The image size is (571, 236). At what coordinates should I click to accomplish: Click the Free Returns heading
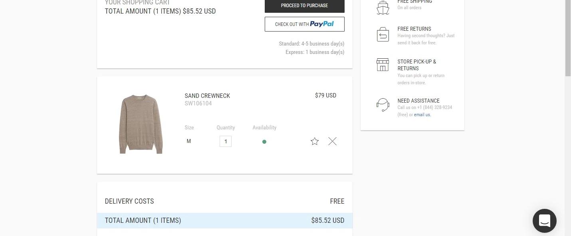(x=414, y=29)
